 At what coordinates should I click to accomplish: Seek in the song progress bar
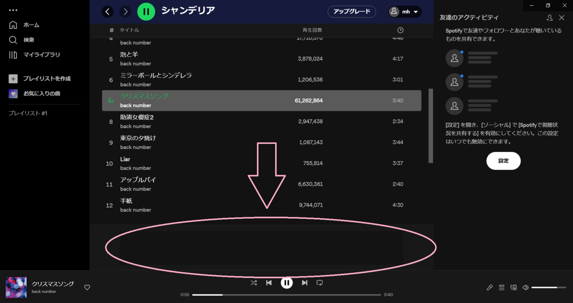click(x=286, y=295)
